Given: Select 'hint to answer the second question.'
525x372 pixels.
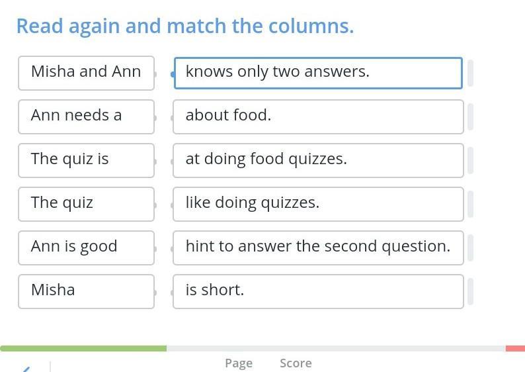Looking at the screenshot, I should [x=318, y=247].
